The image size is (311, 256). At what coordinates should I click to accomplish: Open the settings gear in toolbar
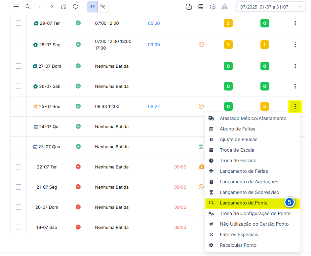coord(213,7)
